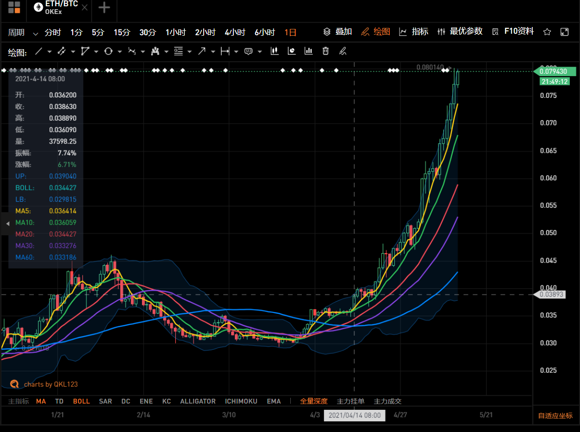Select the arrow drawing tool
This screenshot has height=432, width=580.
tap(202, 51)
